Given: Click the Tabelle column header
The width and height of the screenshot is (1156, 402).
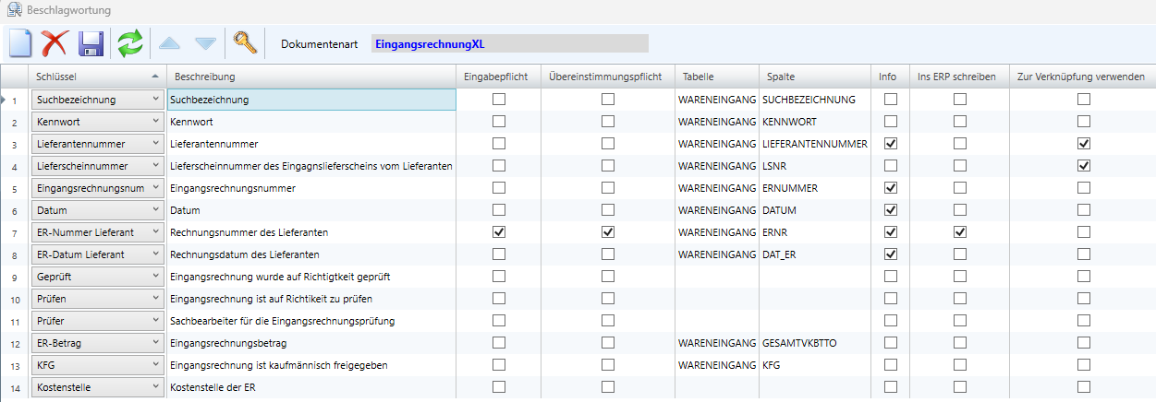Looking at the screenshot, I should 698,77.
